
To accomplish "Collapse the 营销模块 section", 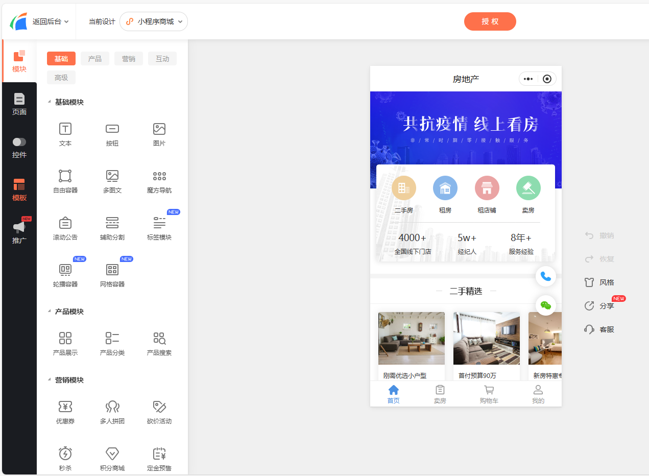I will [49, 380].
